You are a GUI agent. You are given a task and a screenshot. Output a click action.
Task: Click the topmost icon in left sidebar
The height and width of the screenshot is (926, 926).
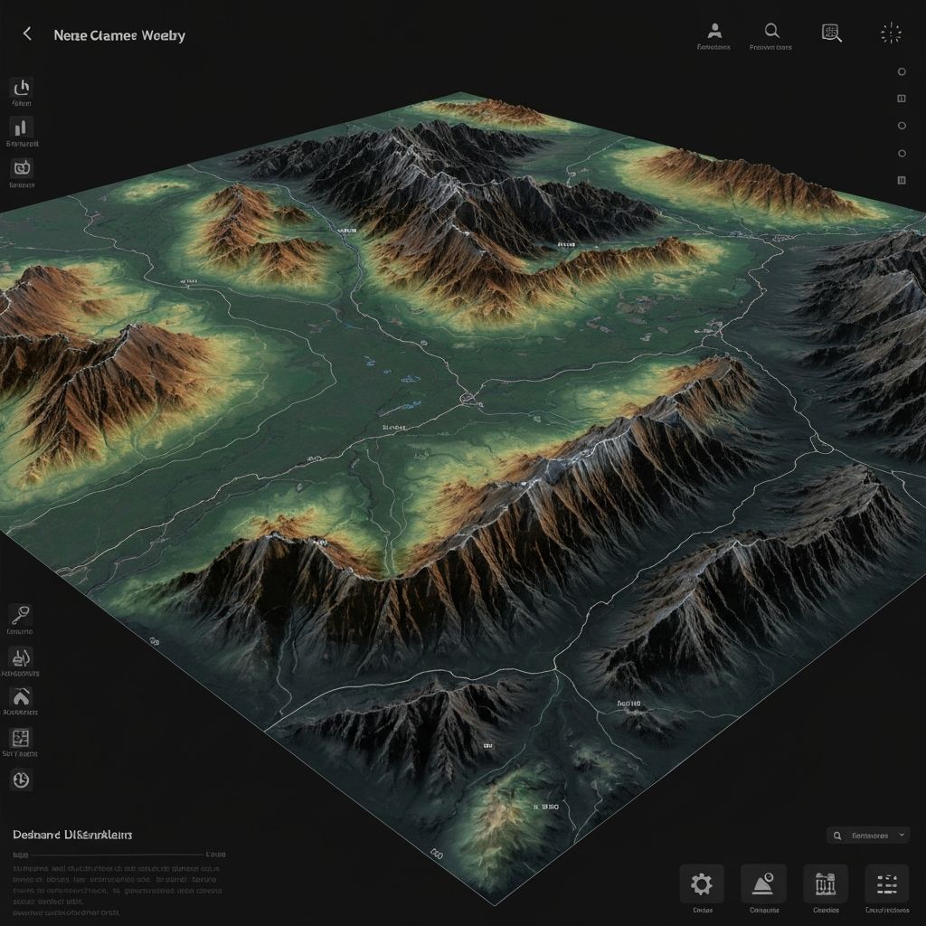[x=21, y=87]
